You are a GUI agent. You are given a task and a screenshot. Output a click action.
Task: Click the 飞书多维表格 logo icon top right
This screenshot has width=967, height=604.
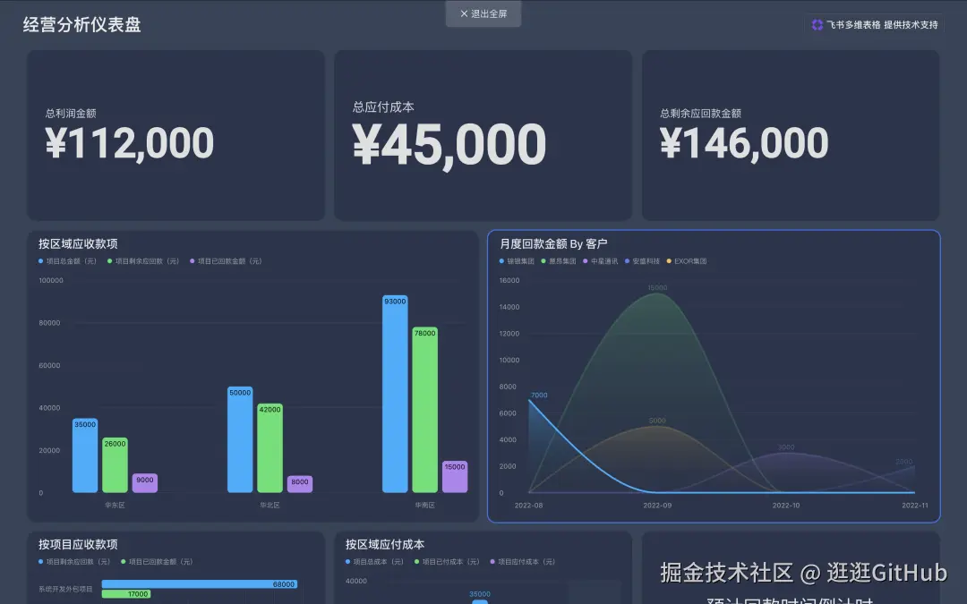tap(817, 24)
